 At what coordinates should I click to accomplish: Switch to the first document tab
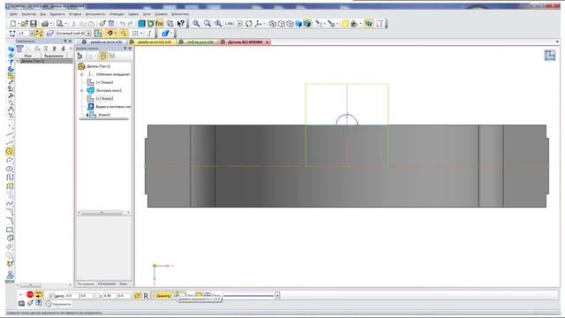pyautogui.click(x=102, y=42)
